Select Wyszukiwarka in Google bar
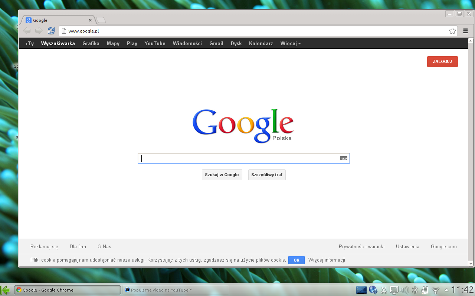Screen dimensions: 475x296 click(58, 43)
